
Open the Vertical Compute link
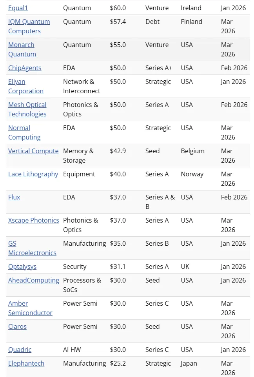coord(33,151)
